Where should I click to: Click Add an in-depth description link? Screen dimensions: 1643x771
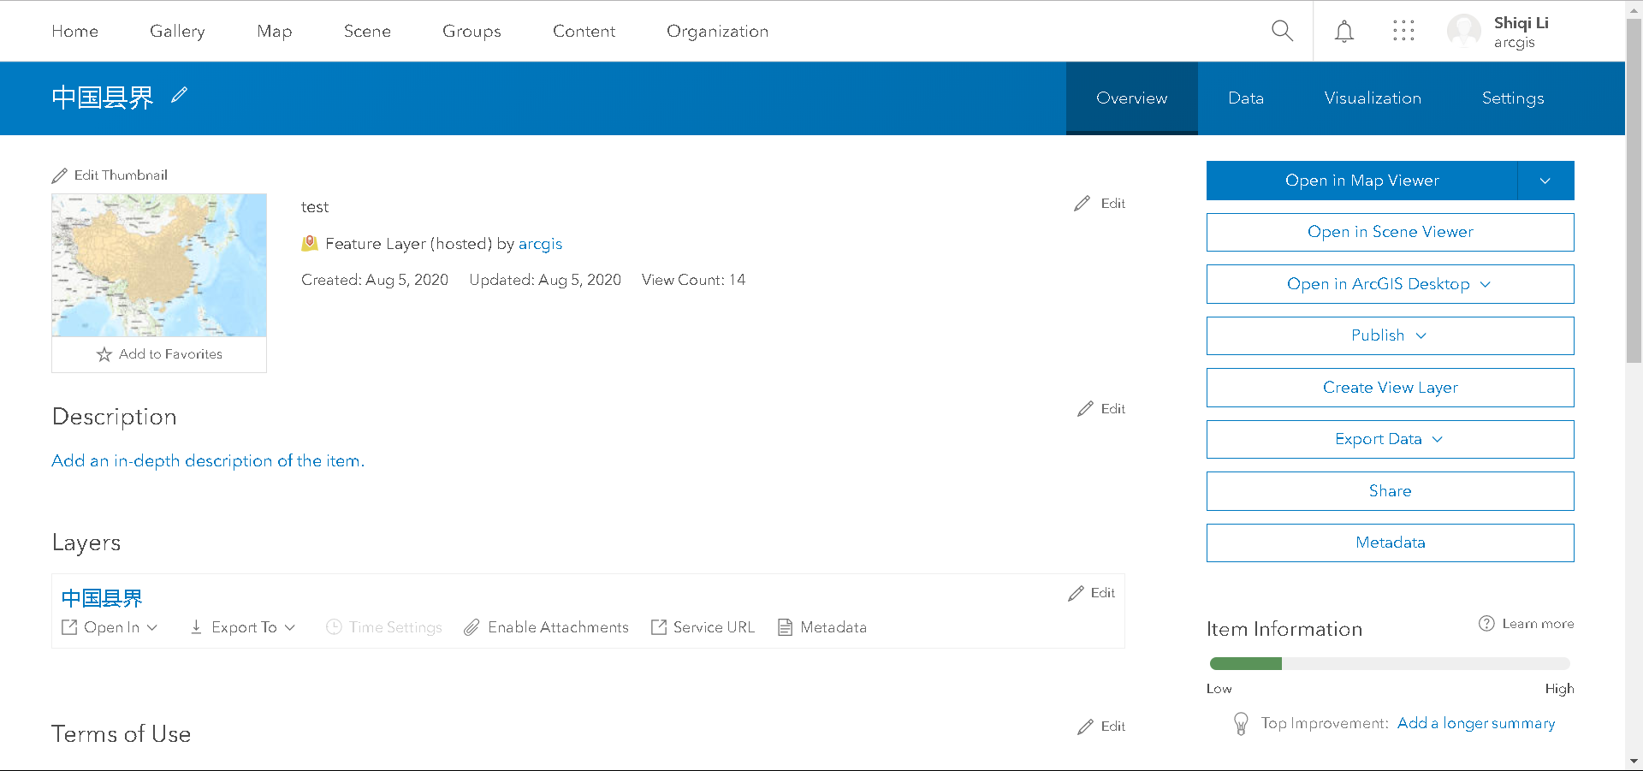(x=208, y=460)
